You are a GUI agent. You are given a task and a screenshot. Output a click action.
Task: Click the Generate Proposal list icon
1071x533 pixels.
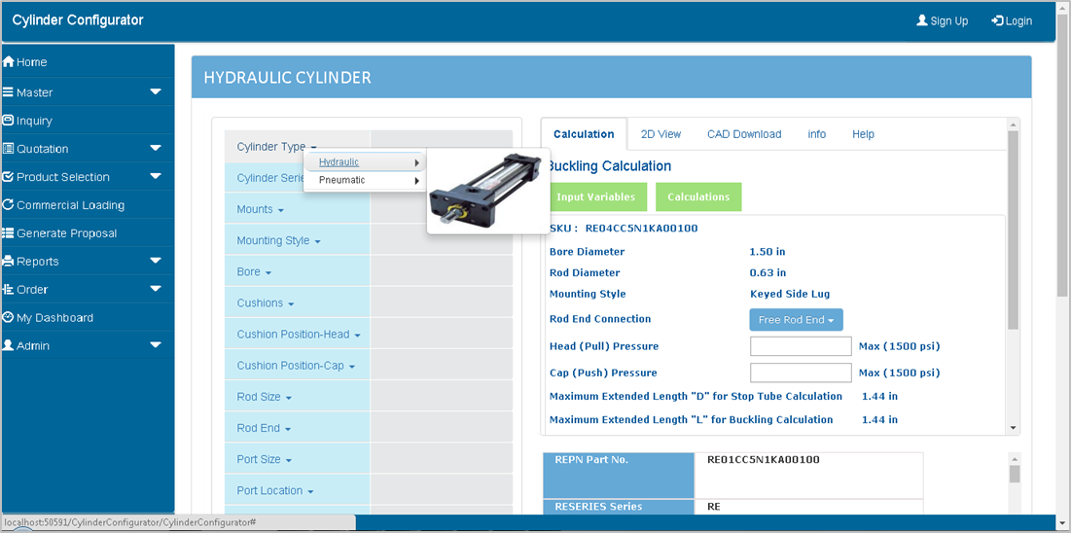click(8, 233)
